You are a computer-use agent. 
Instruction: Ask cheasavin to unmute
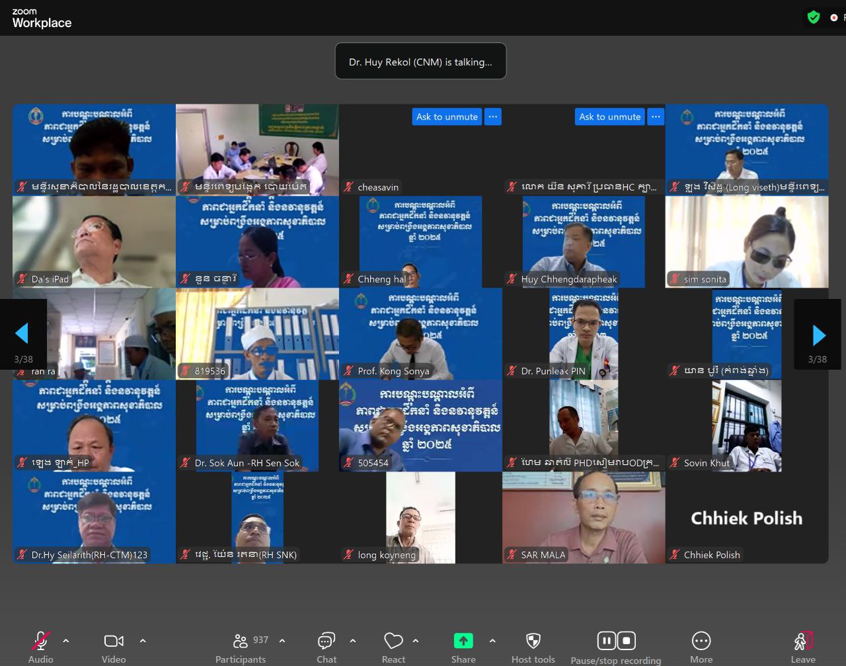click(x=447, y=117)
